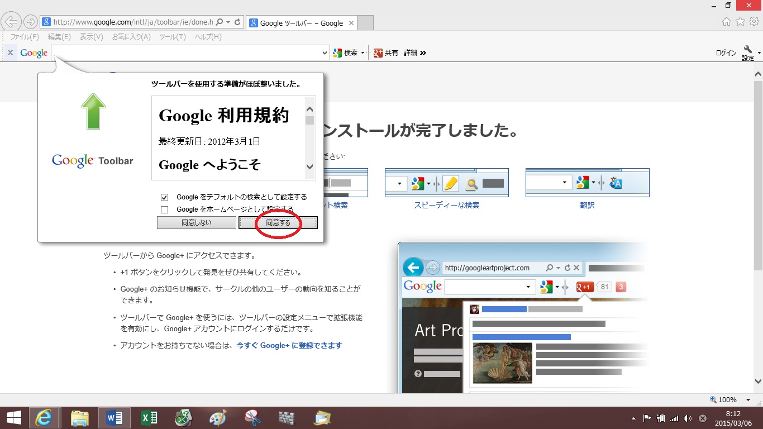Close the Google Toolbar with the X
The width and height of the screenshot is (763, 429).
point(10,53)
